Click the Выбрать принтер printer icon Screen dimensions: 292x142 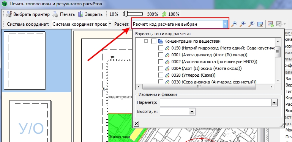pyautogui.click(x=9, y=14)
